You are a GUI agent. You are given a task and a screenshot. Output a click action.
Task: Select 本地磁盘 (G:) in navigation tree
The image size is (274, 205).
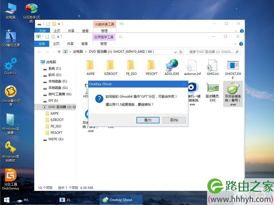coord(55,88)
